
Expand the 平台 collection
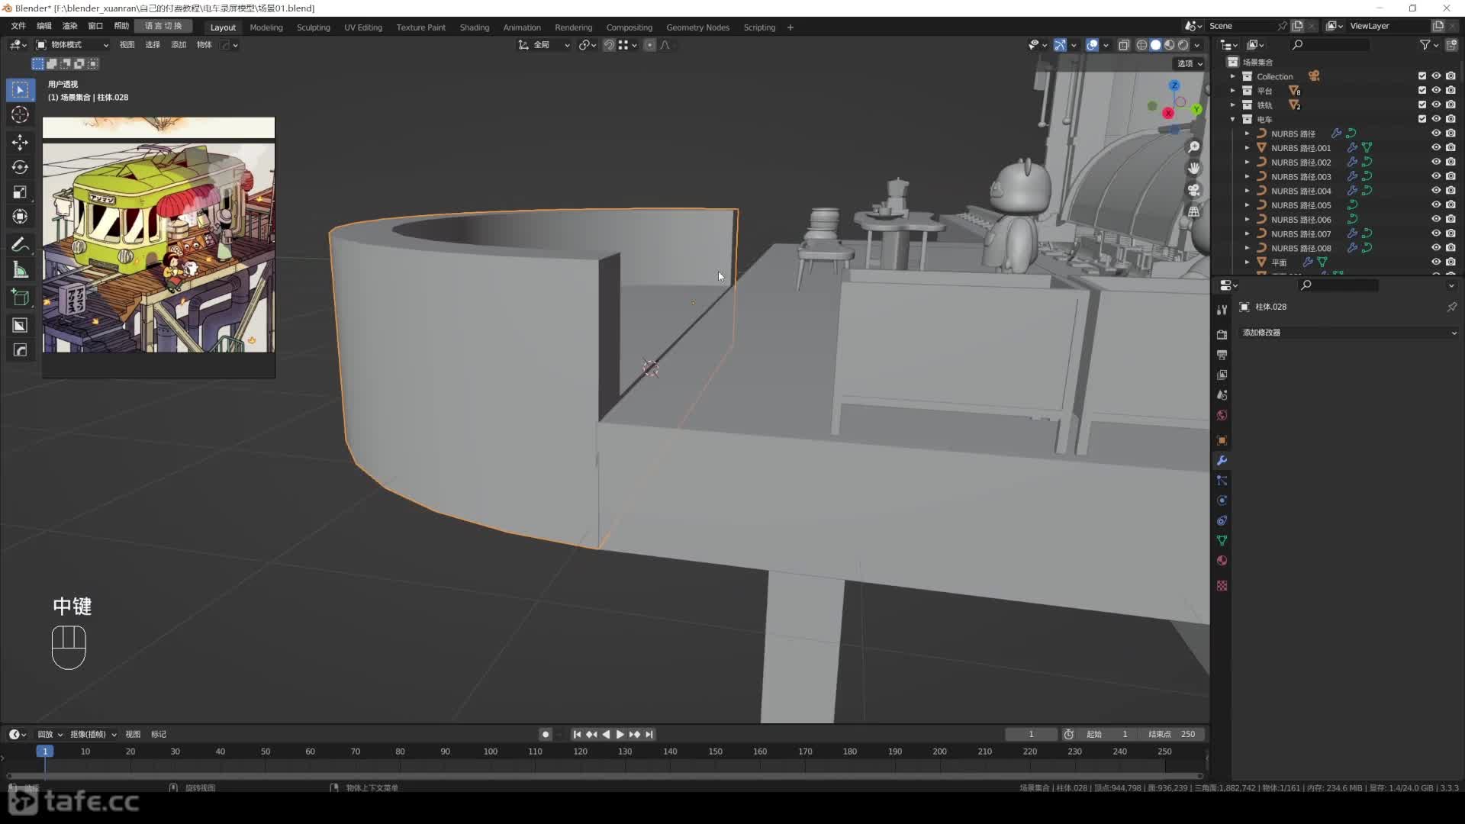point(1232,91)
